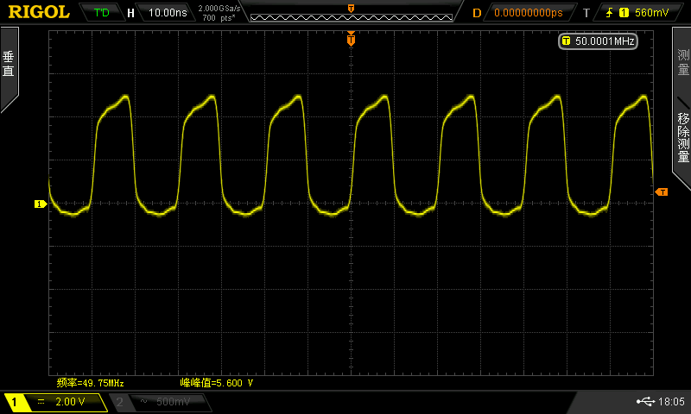691x414 pixels.
Task: Click 移除测量 remove measurement tab
Action: (x=683, y=137)
